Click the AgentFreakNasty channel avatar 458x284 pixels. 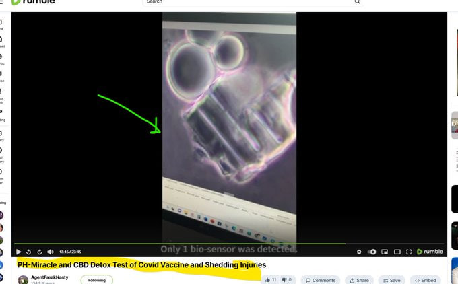tap(23, 279)
